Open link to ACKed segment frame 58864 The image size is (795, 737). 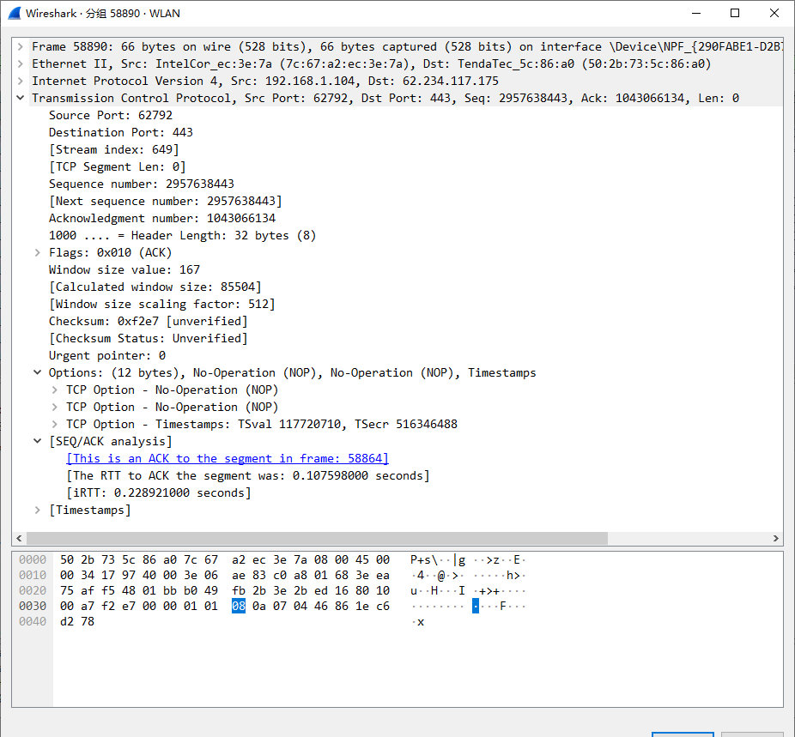coord(227,458)
